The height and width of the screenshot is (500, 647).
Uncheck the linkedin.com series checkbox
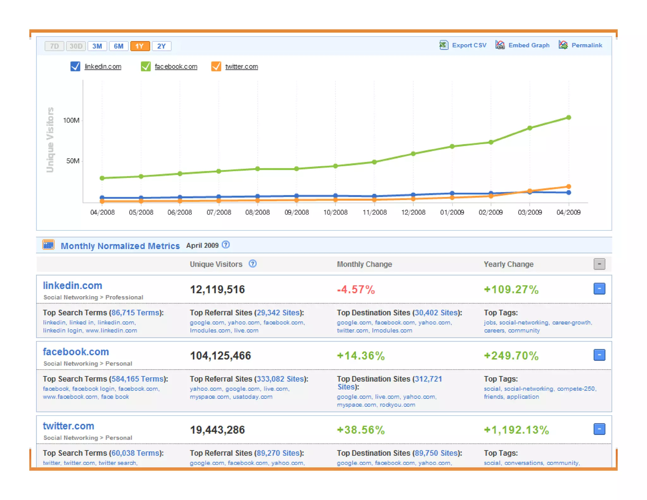[75, 66]
